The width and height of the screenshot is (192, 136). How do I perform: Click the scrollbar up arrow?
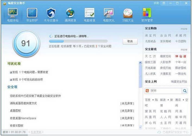point(140,63)
